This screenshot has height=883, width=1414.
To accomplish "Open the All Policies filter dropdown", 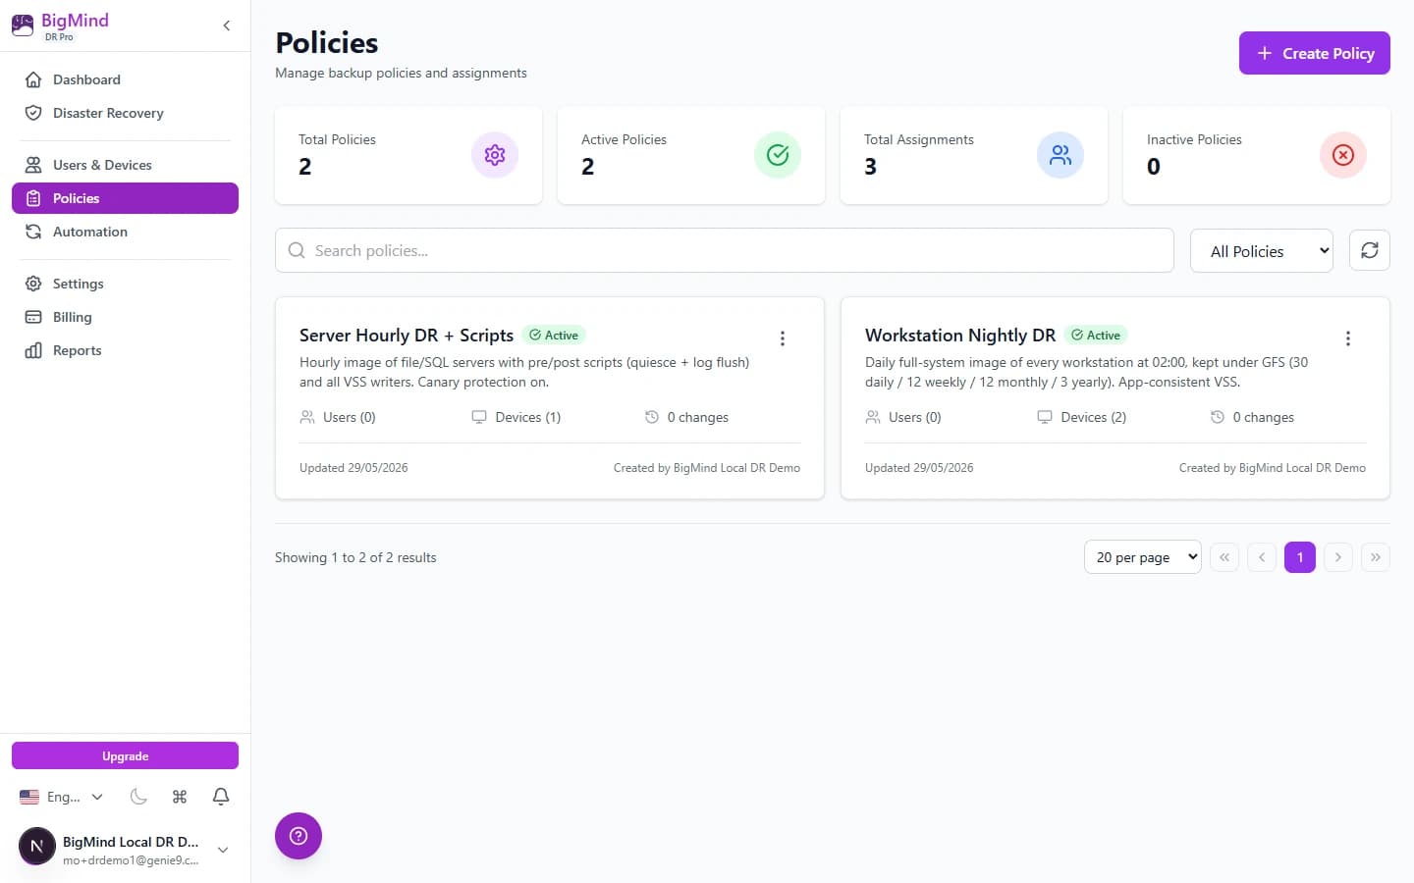I will [1262, 251].
